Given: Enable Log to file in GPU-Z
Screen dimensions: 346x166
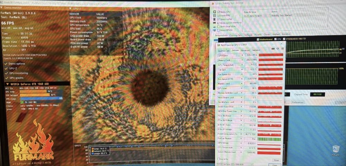Looking at the screenshot, I should tap(218, 159).
